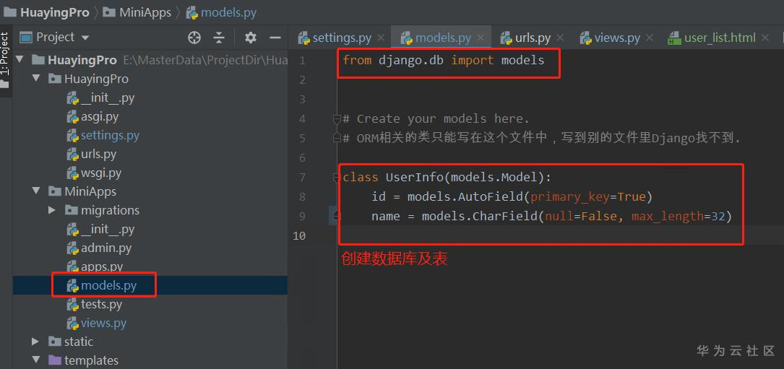Image resolution: width=784 pixels, height=369 pixels.
Task: Open the Project view dropdown
Action: pos(85,38)
